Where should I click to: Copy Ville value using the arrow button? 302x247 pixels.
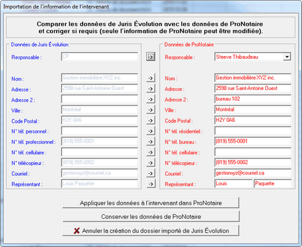tap(150, 110)
